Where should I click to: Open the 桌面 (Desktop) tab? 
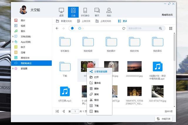[61, 12]
